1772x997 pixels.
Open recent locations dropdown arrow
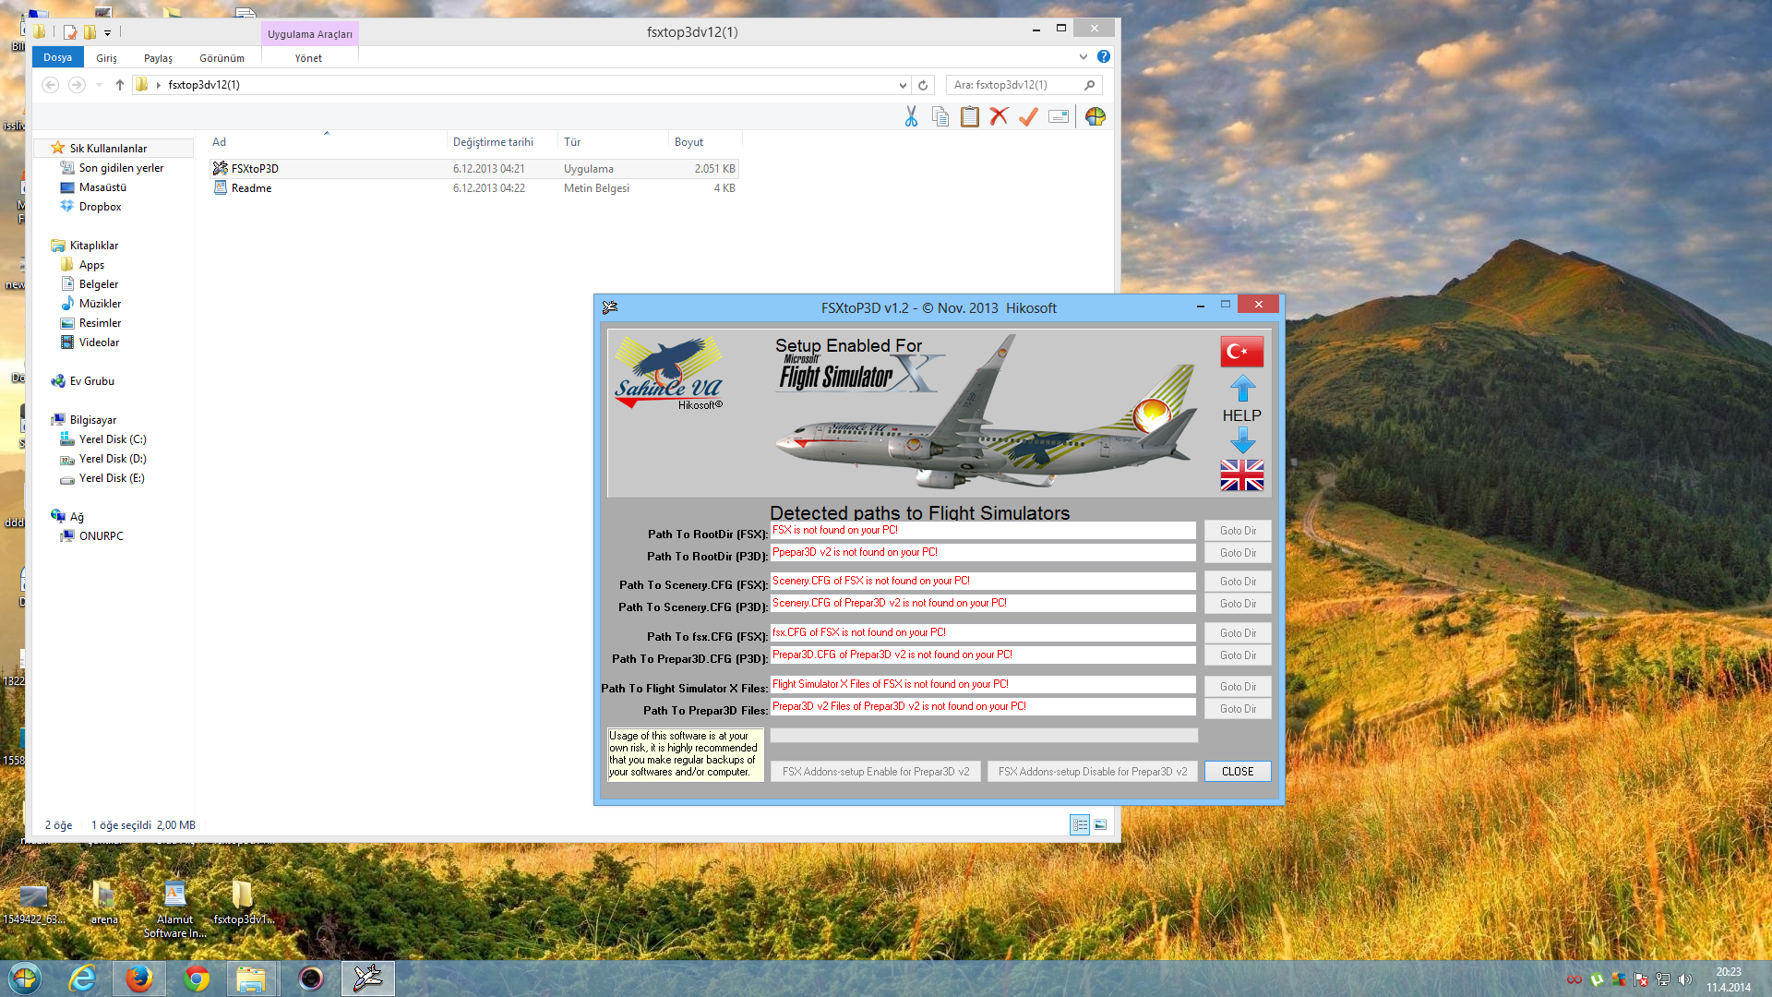click(100, 85)
